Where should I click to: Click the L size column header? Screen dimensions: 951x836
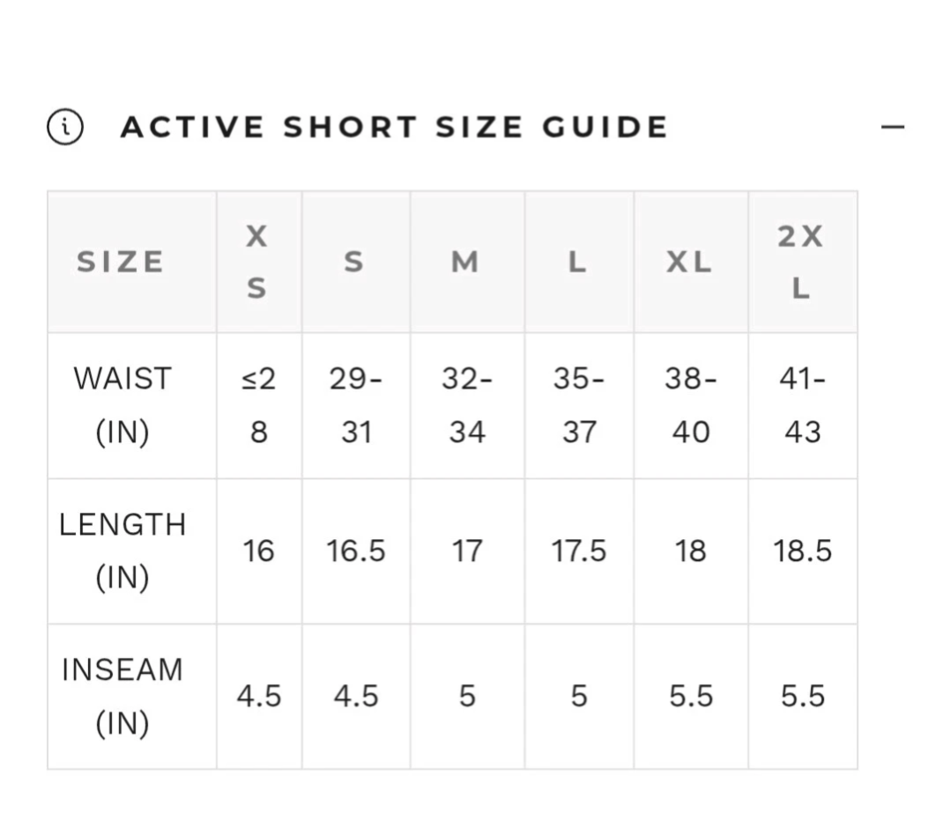pyautogui.click(x=579, y=262)
